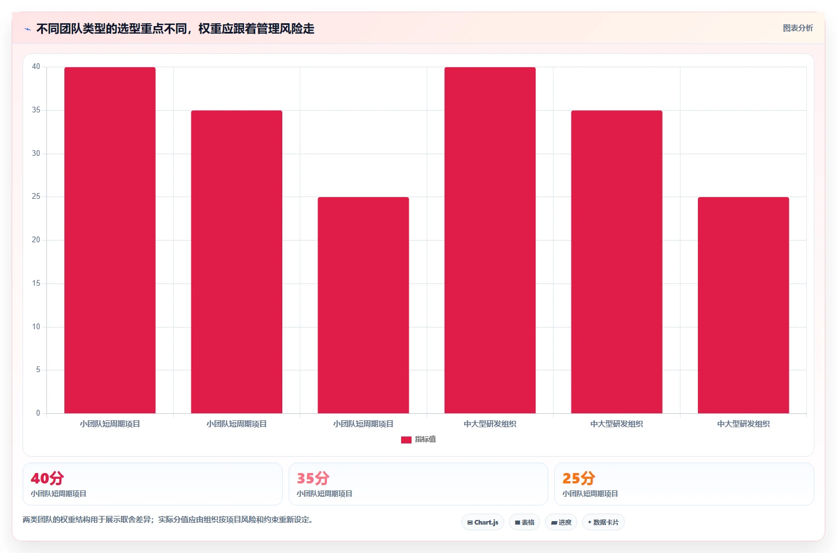This screenshot has width=837, height=553.
Task: Click the 指标值 legend label text
Action: click(x=425, y=439)
